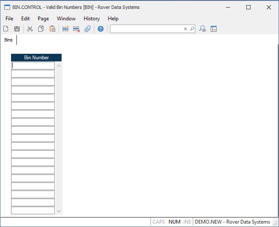Clear the toolbar search box with X
This screenshot has width=279, height=227.
(x=186, y=29)
